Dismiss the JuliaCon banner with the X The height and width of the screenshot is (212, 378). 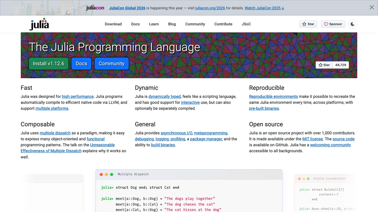(372, 8)
